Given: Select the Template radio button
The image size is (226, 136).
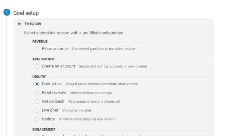Looking at the screenshot, I should coord(19,24).
